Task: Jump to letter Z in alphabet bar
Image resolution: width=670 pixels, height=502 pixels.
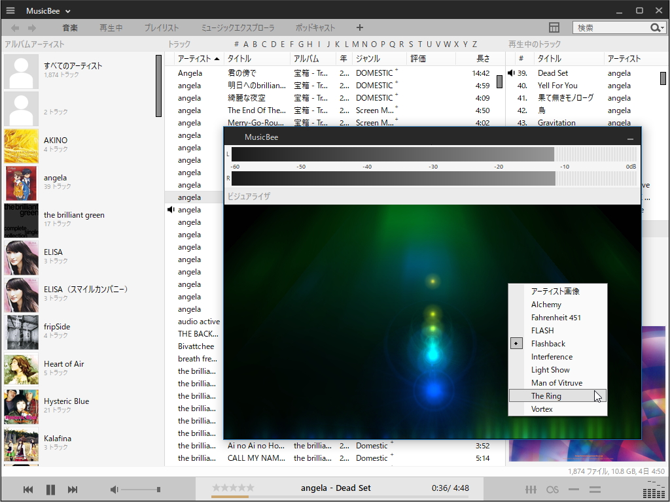Action: 474,44
